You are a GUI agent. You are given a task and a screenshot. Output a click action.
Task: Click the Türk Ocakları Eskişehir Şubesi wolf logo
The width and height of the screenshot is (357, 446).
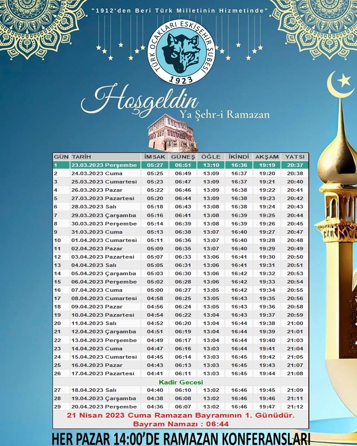tap(182, 52)
